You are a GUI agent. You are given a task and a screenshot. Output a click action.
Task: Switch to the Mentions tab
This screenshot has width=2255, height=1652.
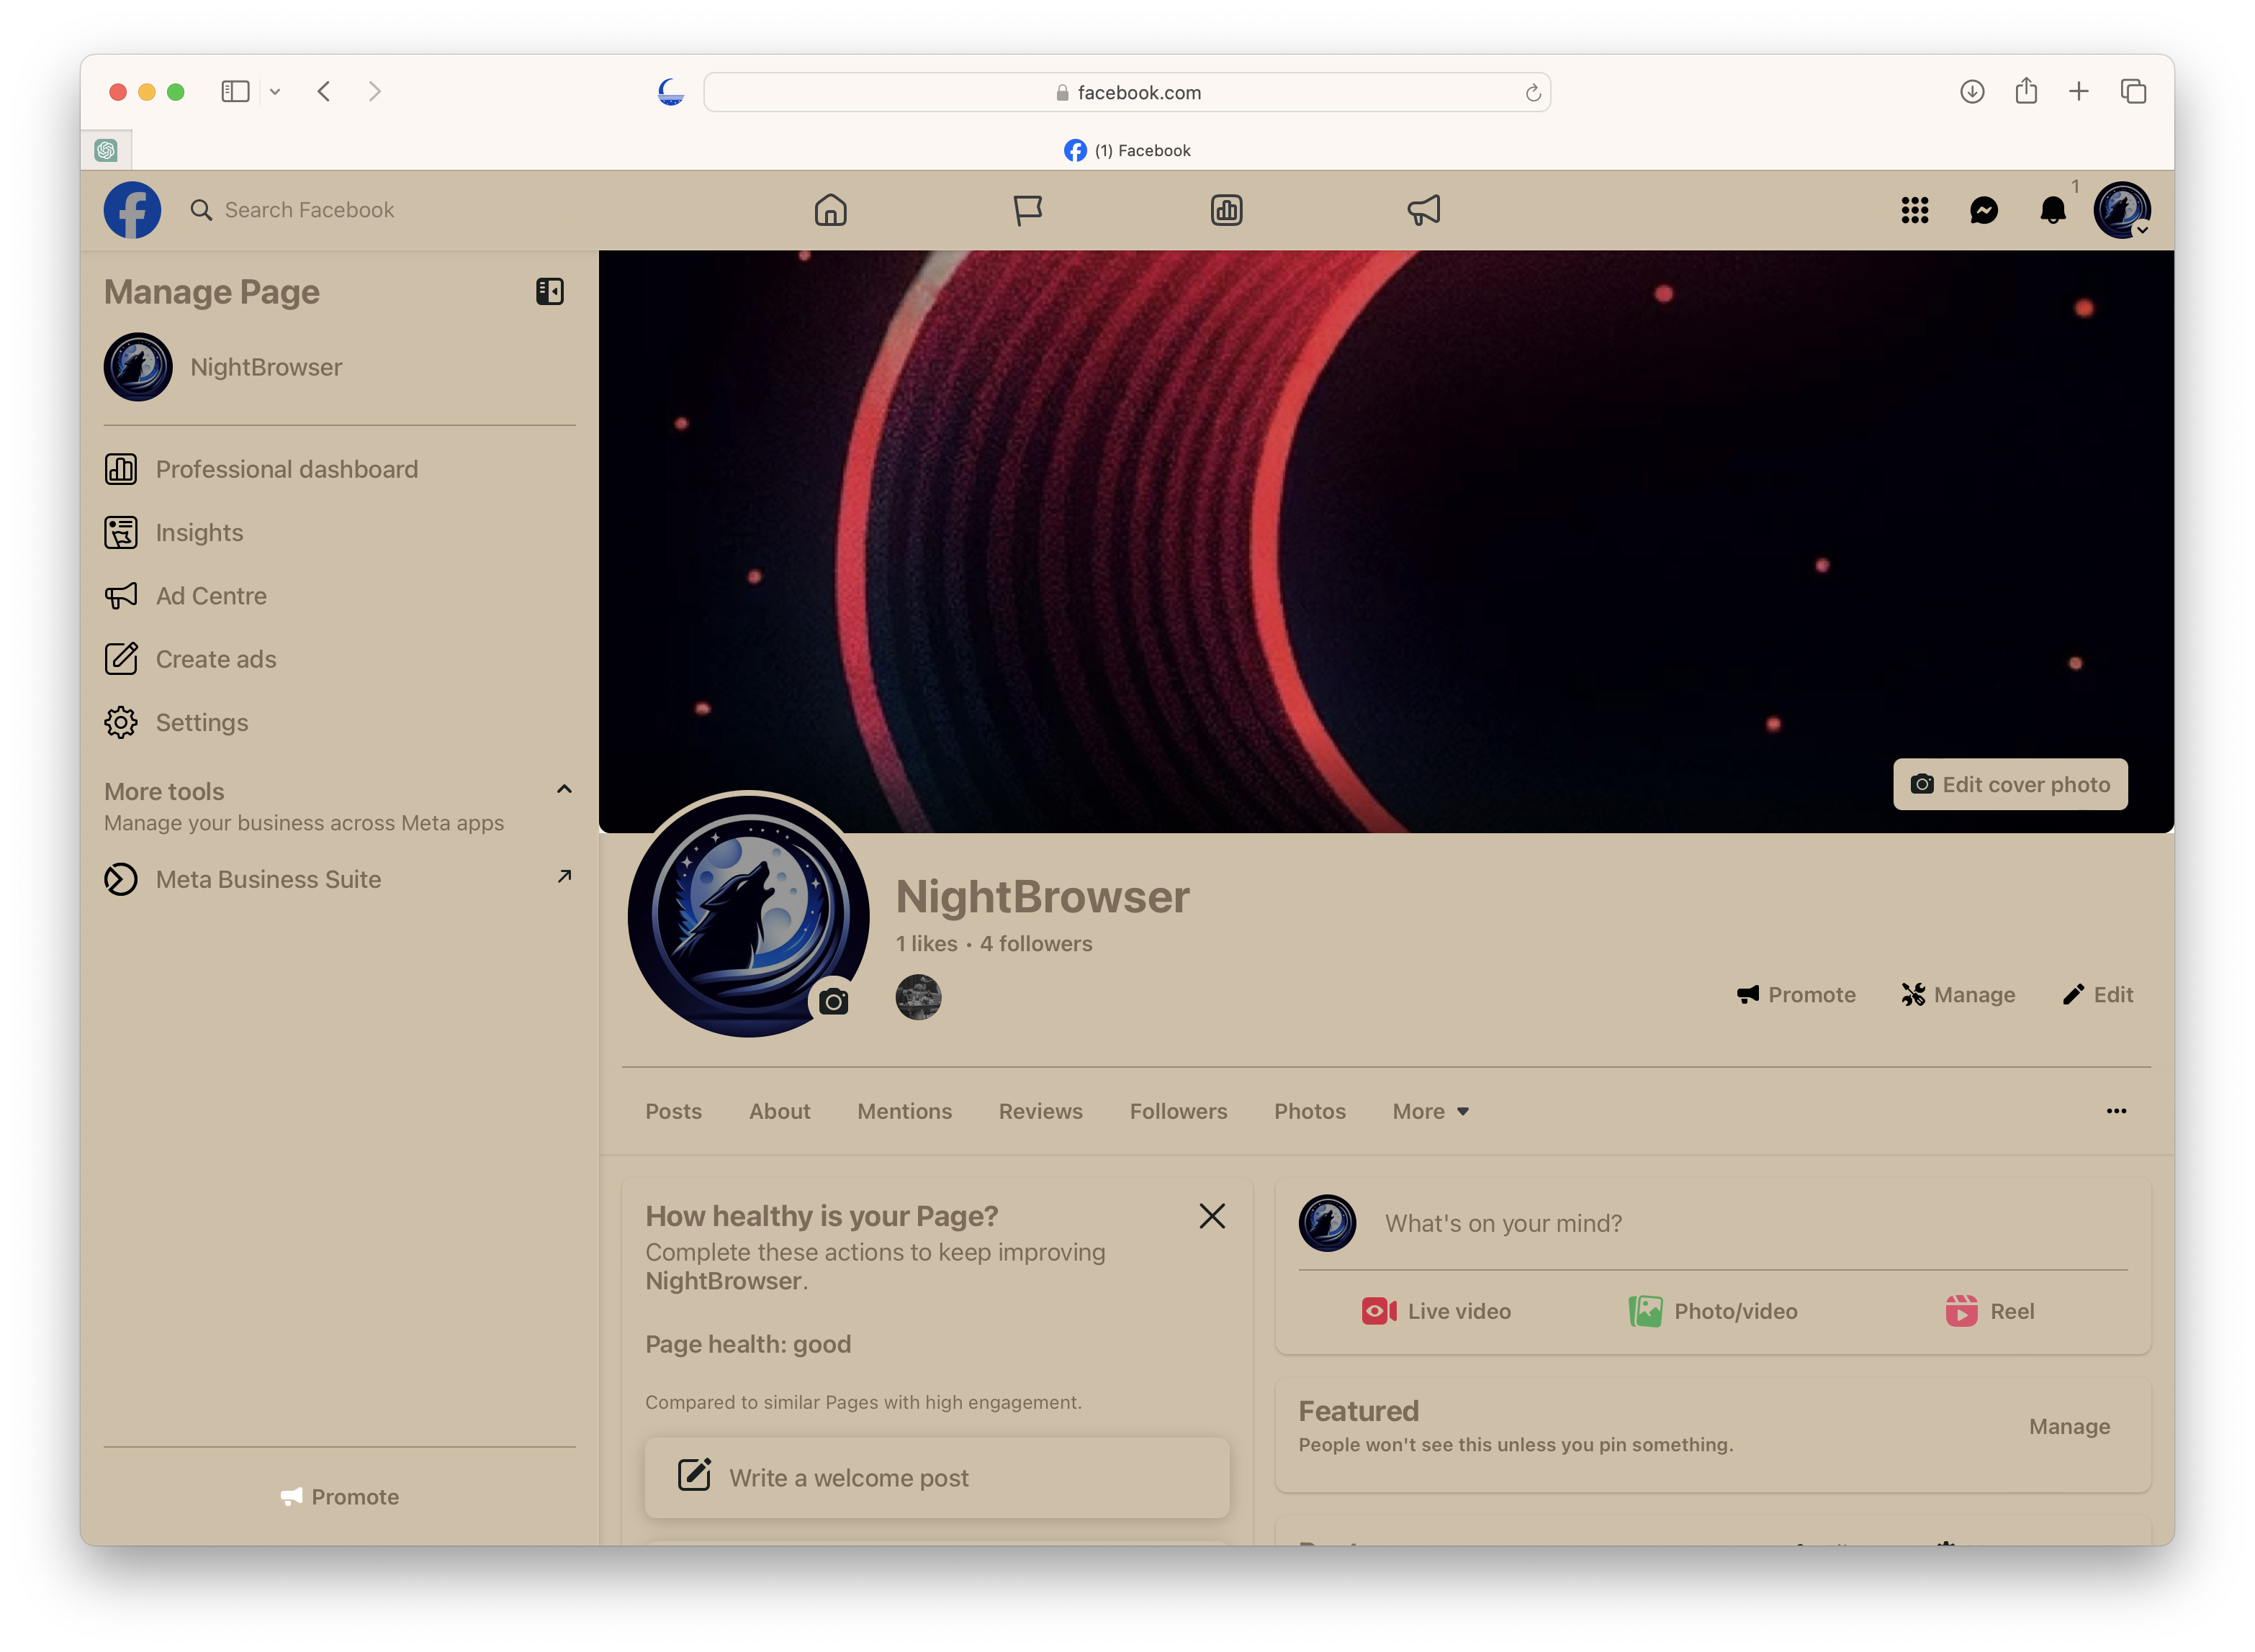904,1112
